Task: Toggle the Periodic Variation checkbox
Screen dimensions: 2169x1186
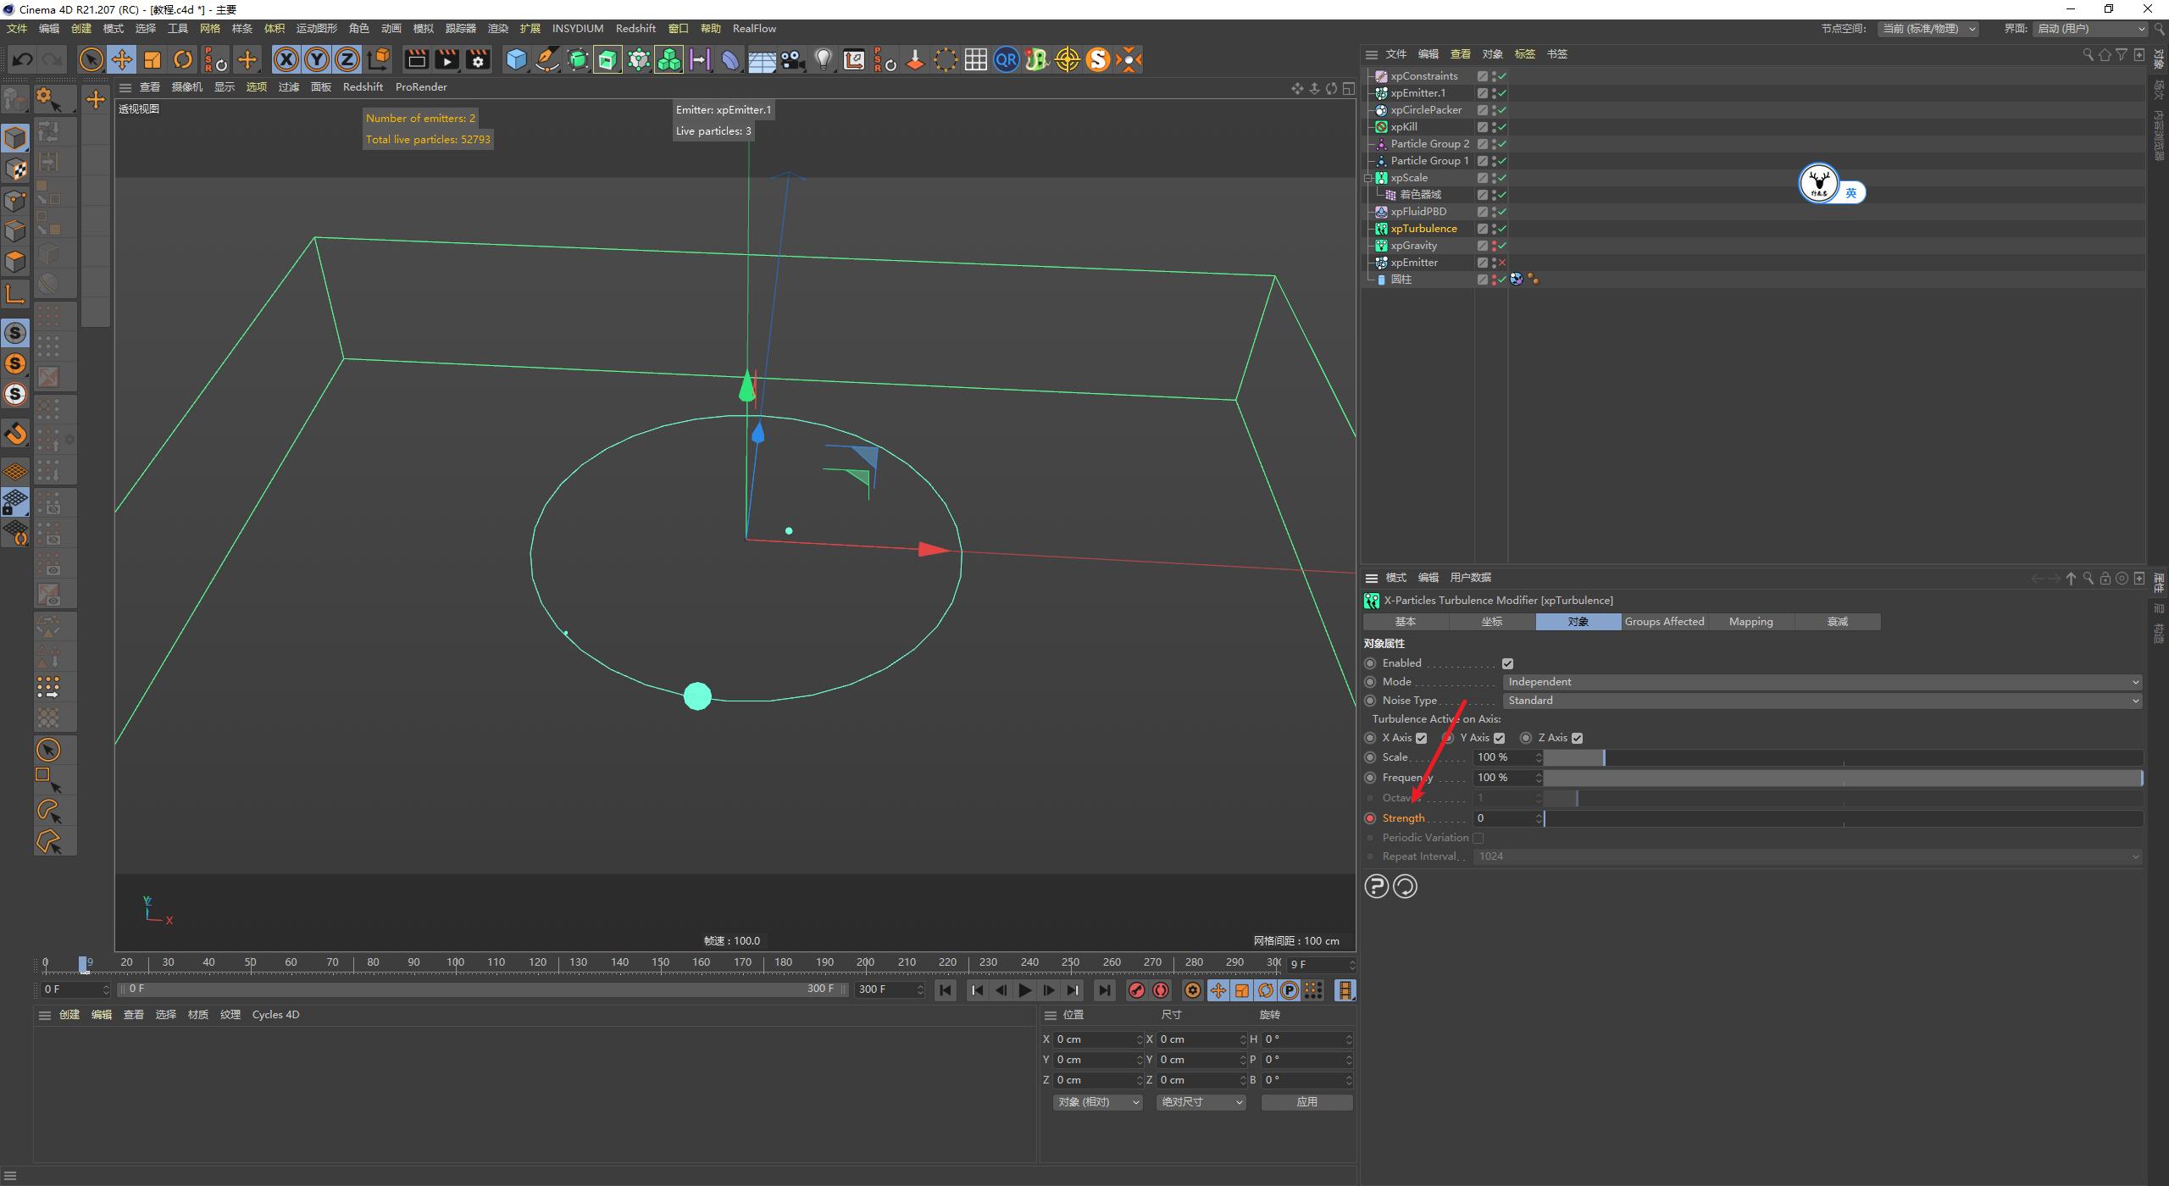Action: click(x=1479, y=837)
